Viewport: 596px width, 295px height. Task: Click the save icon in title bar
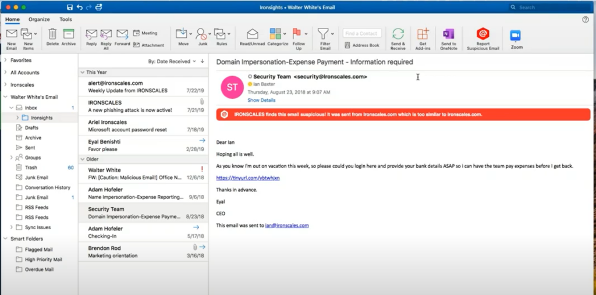pos(70,7)
